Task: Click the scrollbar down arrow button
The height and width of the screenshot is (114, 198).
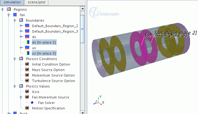Action: (83, 112)
